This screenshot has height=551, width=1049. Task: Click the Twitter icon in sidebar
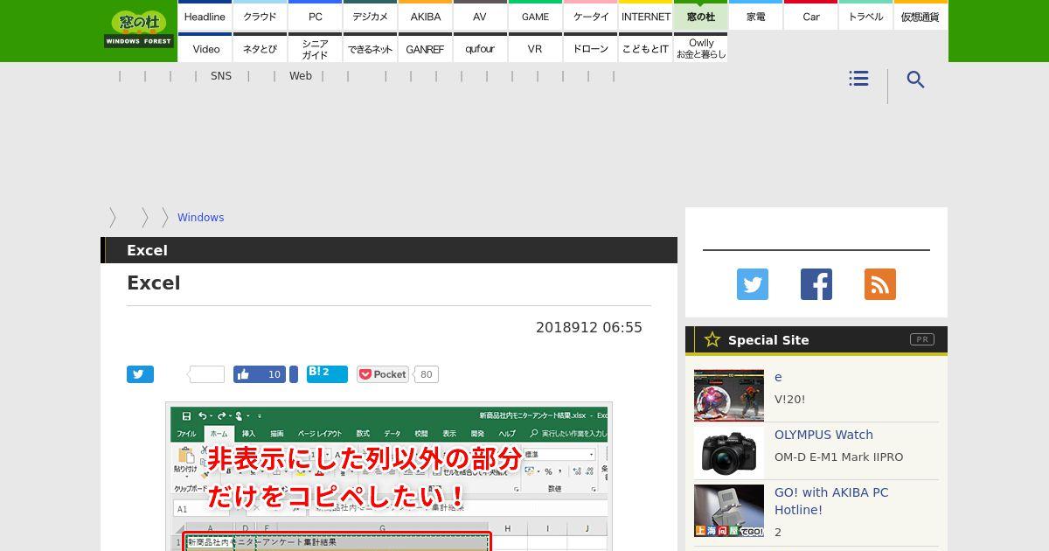pyautogui.click(x=752, y=284)
